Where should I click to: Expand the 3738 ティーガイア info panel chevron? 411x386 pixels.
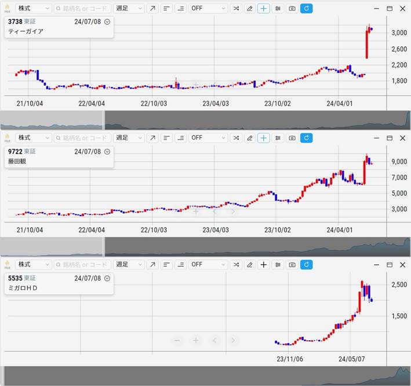coord(107,21)
